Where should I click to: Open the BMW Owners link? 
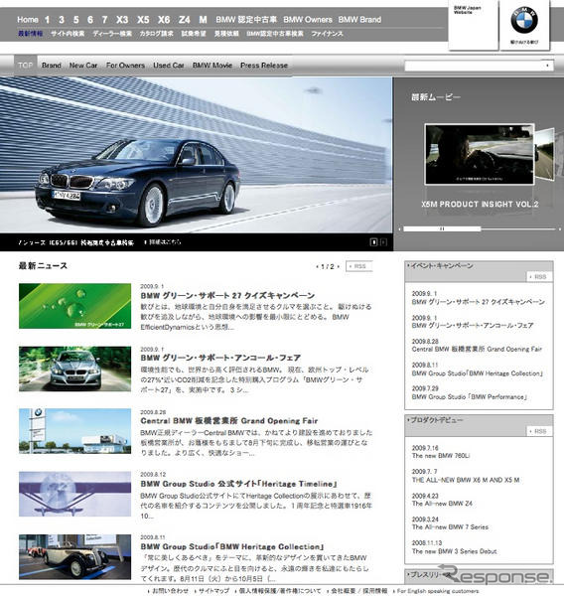pyautogui.click(x=308, y=20)
